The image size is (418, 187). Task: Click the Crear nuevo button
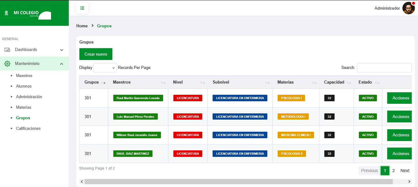(x=96, y=54)
